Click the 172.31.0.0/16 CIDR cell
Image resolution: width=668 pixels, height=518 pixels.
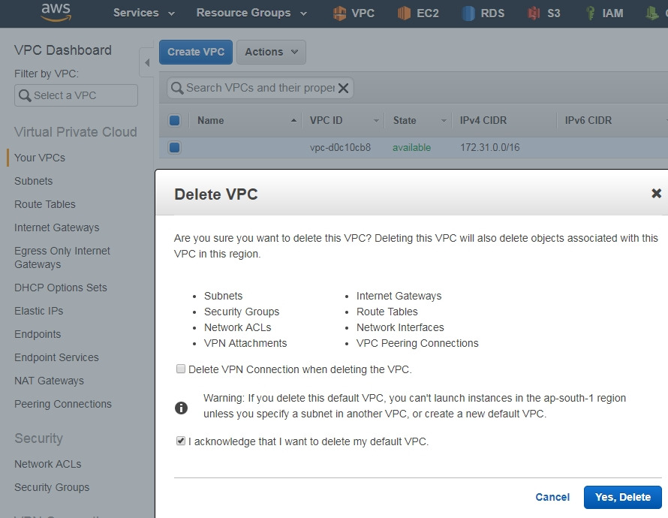coord(489,148)
